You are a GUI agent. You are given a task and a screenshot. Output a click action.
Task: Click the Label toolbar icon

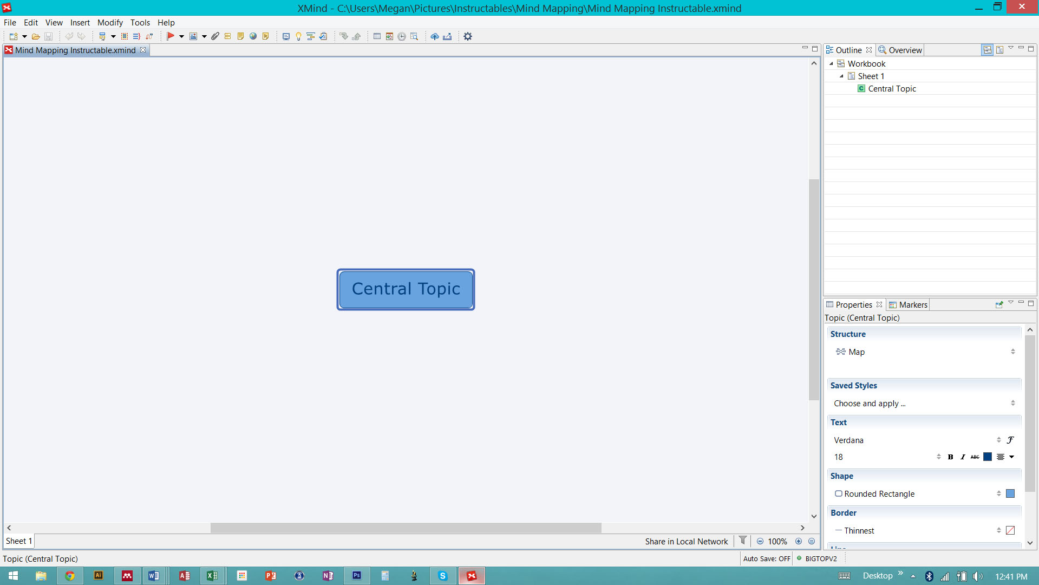click(228, 36)
